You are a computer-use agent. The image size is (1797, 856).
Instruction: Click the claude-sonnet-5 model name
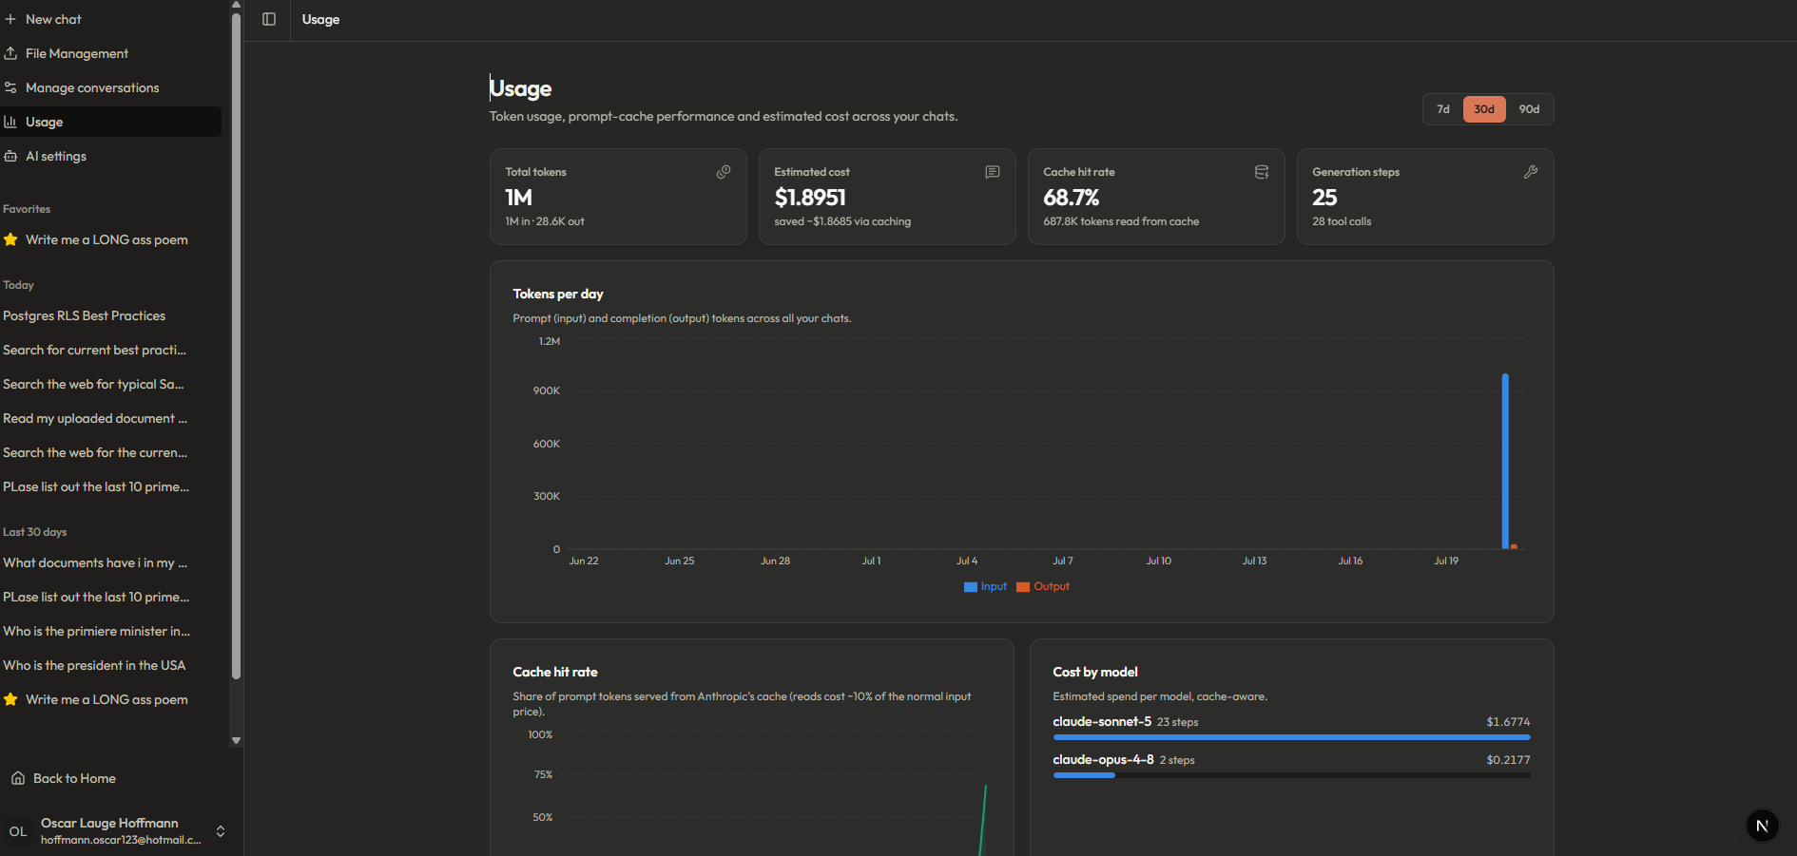[1102, 722]
